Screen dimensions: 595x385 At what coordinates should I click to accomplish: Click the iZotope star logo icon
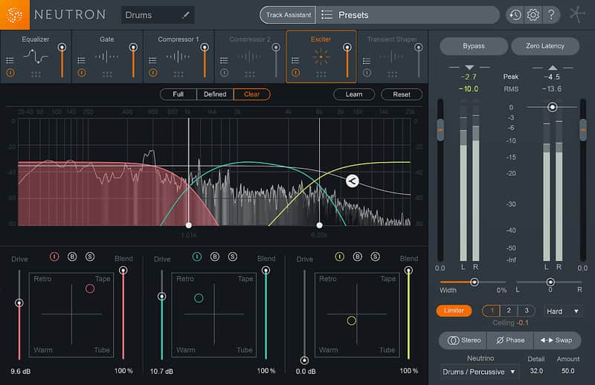tap(578, 14)
